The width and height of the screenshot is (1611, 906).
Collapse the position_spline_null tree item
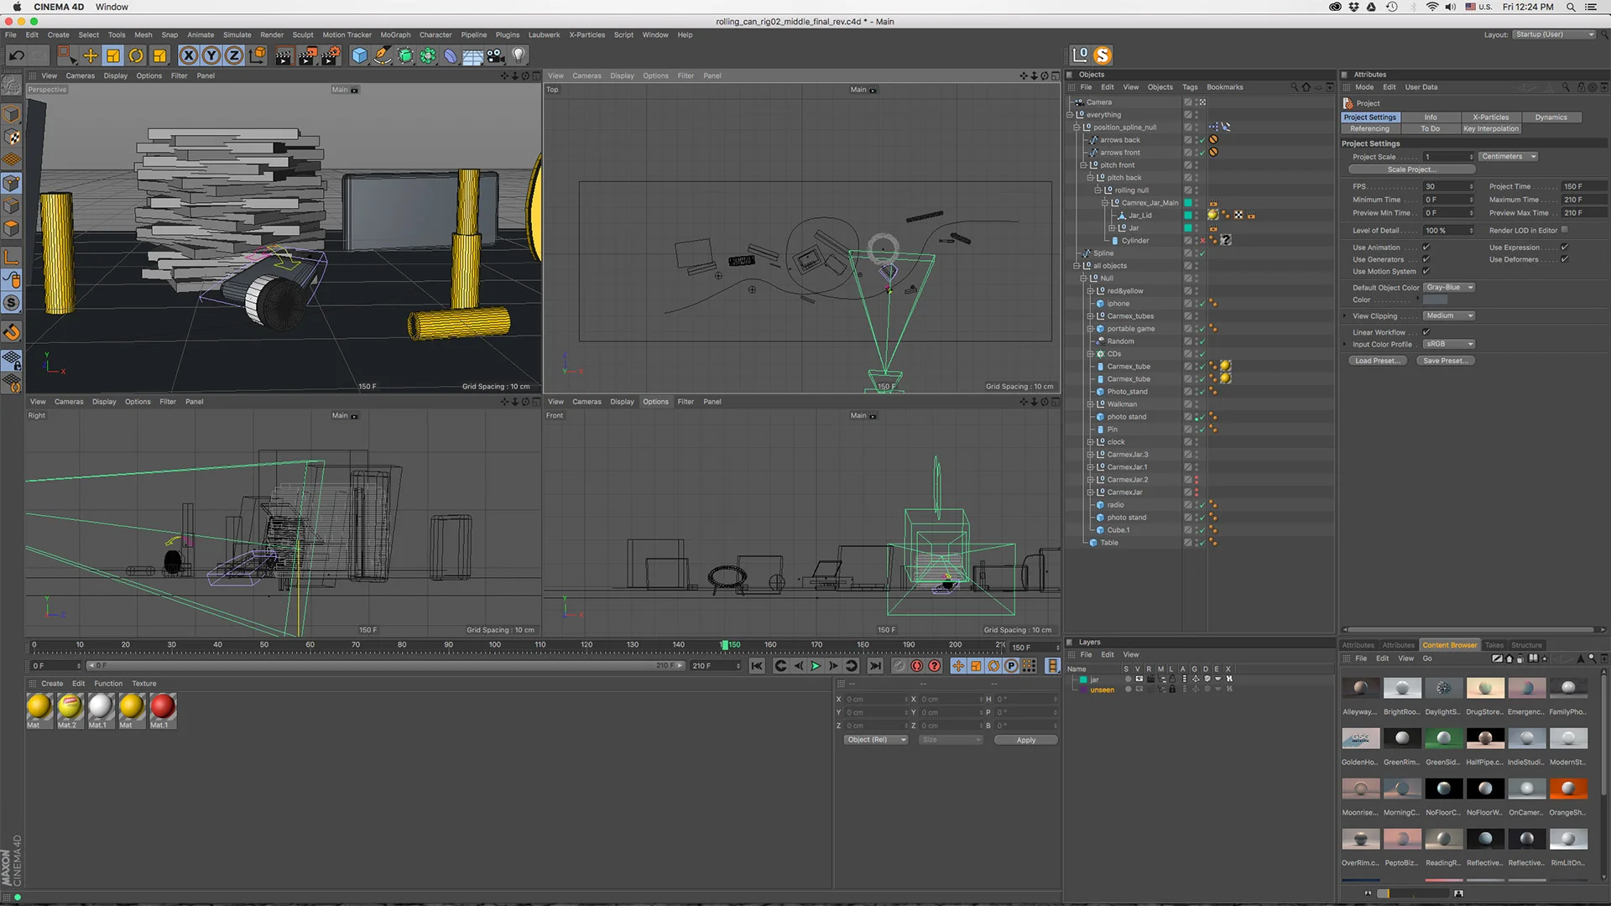pyautogui.click(x=1077, y=128)
